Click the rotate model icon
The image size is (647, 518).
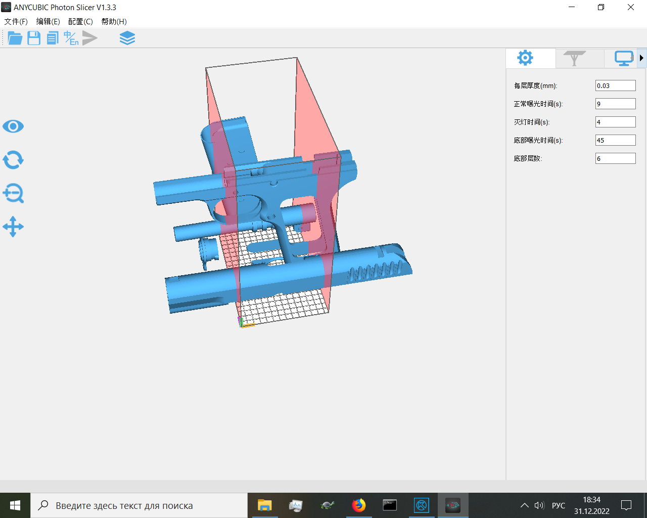[x=13, y=160]
